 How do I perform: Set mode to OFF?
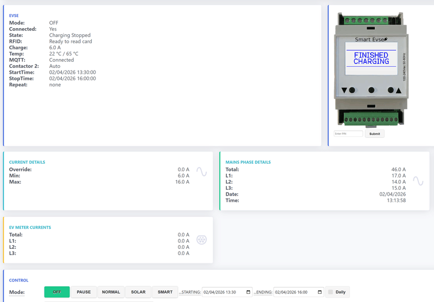pos(57,292)
